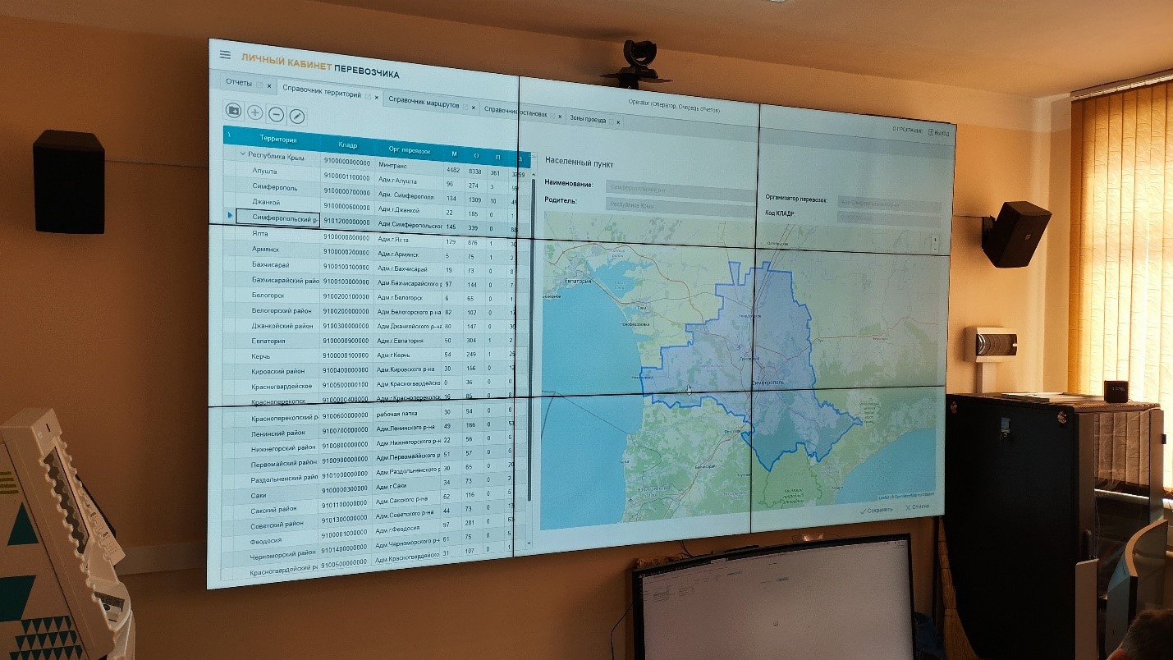Image resolution: width=1173 pixels, height=660 pixels.
Task: Click the plus (add territory) toolbar icon
Action: coord(255,113)
